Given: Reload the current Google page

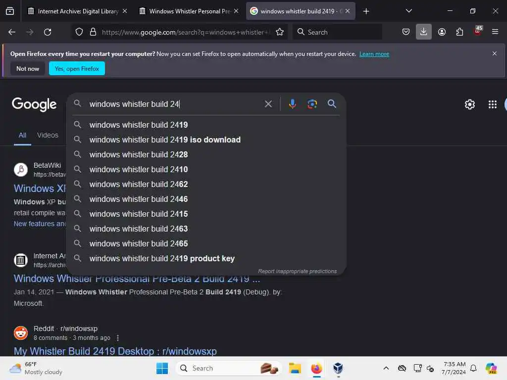Looking at the screenshot, I should pyautogui.click(x=48, y=32).
